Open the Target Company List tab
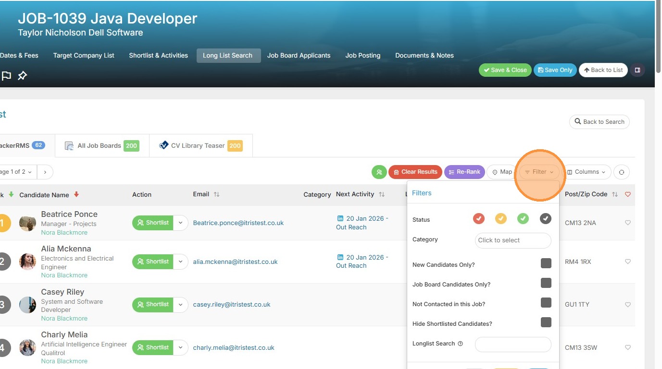This screenshot has width=662, height=369. pos(84,55)
